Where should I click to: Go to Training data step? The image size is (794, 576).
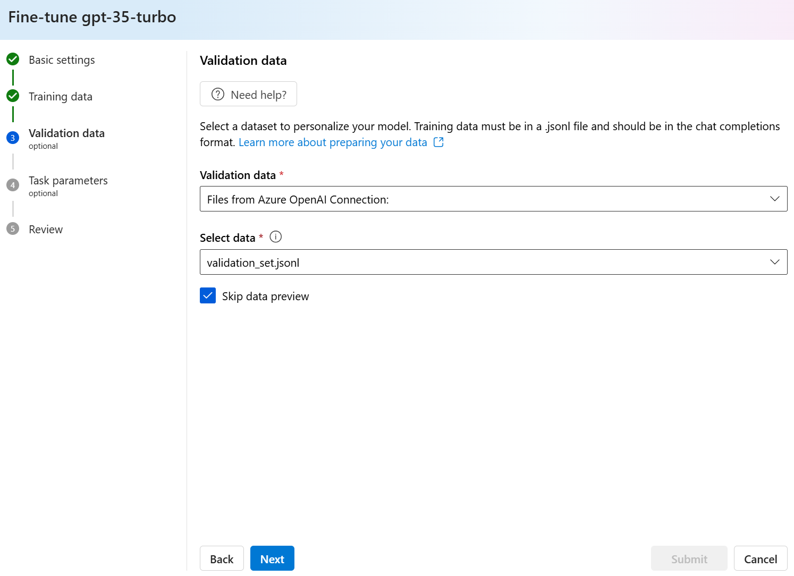click(61, 97)
